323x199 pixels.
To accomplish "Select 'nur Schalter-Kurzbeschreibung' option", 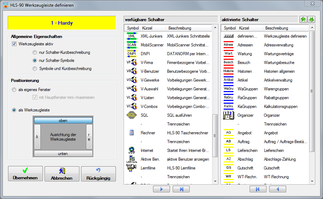I will pyautogui.click(x=34, y=52).
